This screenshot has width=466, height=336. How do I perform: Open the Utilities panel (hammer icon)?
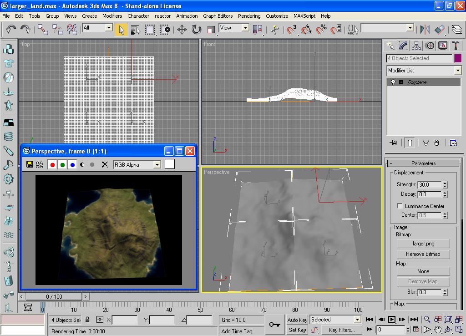click(456, 46)
